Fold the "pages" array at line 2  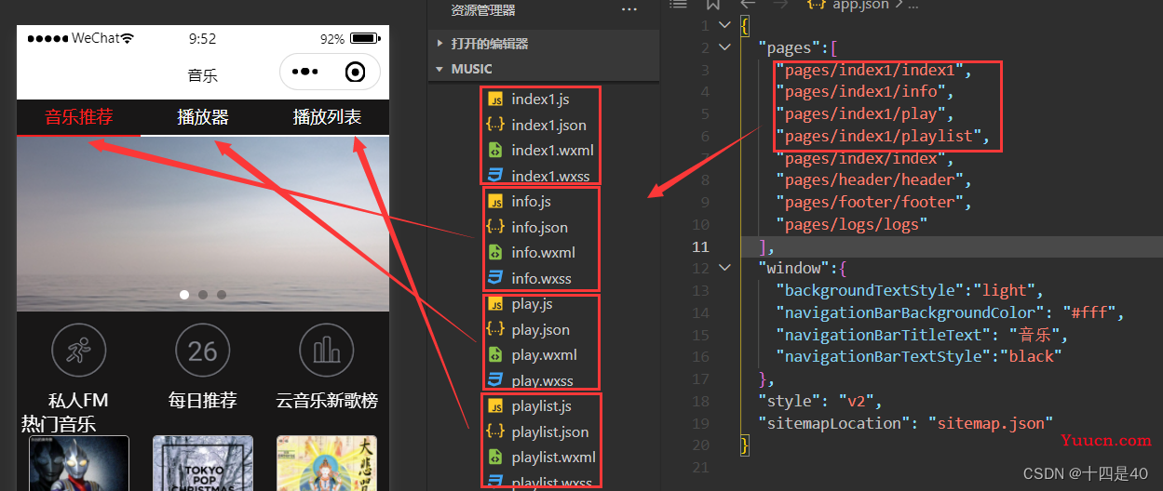725,47
